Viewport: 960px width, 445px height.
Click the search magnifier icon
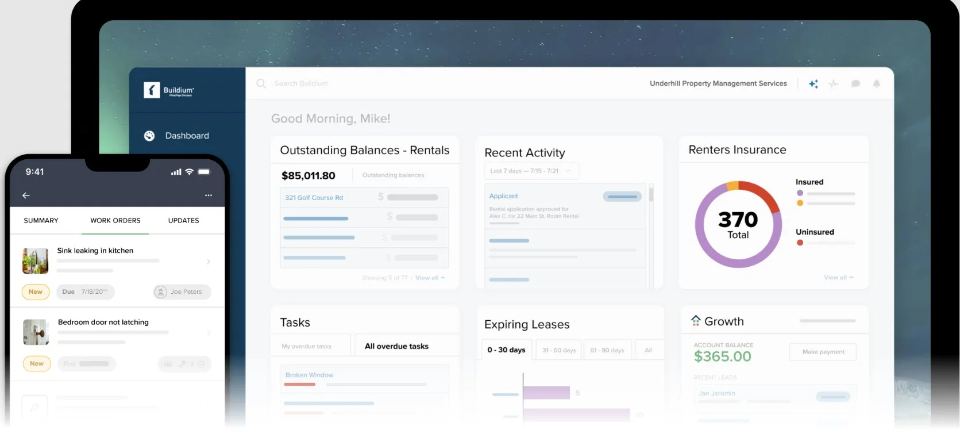coord(261,83)
